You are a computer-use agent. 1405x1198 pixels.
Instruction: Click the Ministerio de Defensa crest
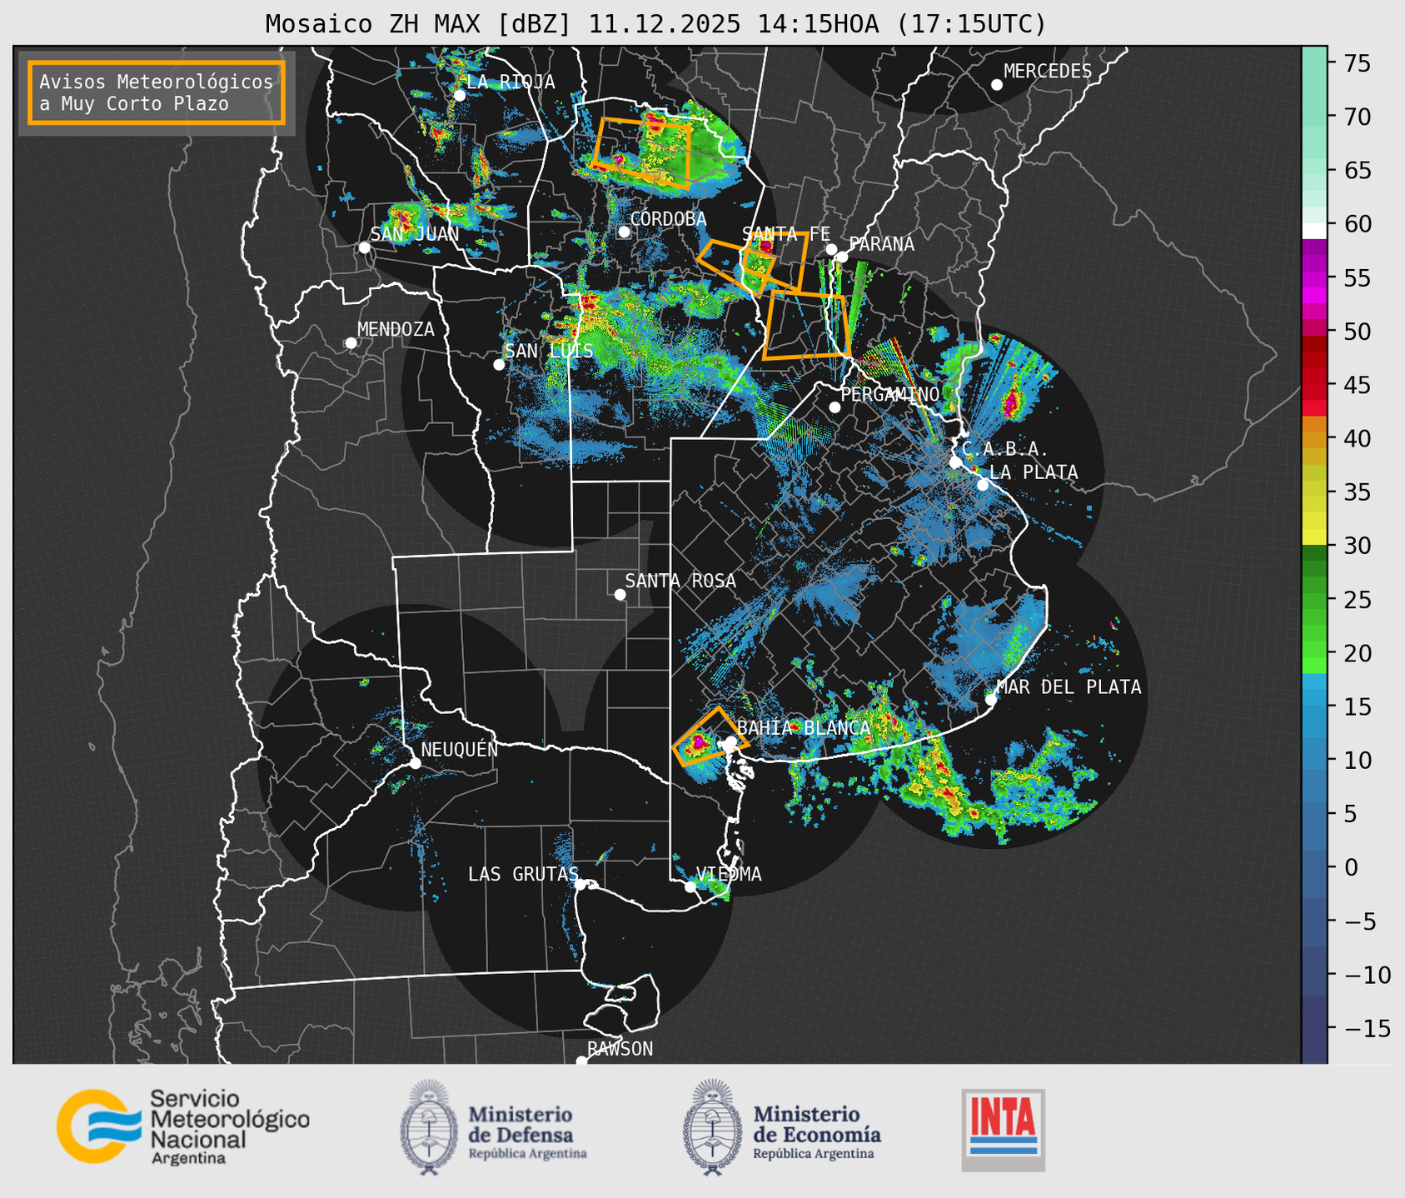click(429, 1127)
